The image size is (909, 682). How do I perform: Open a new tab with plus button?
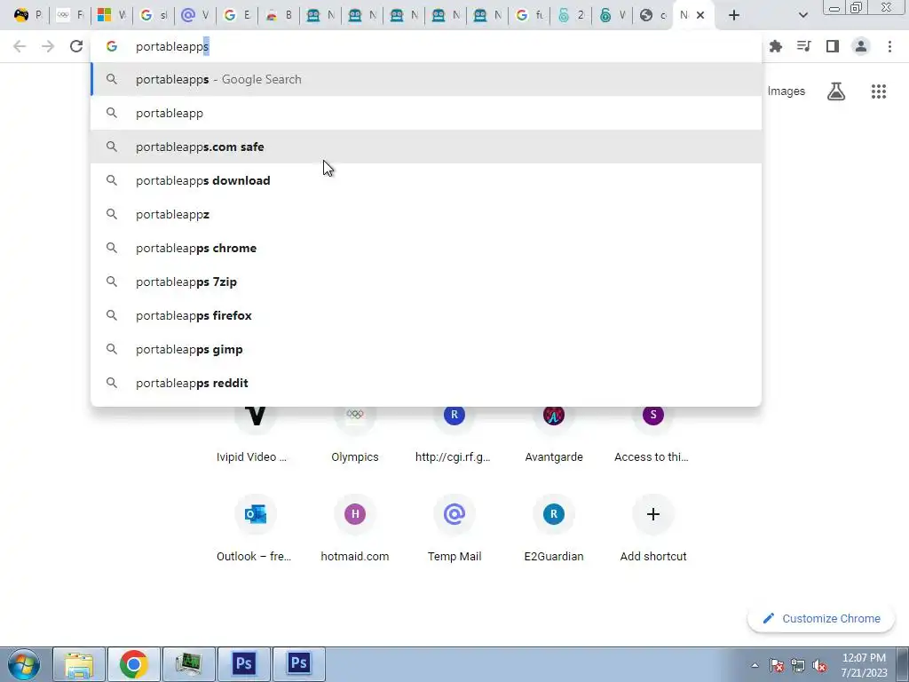point(734,15)
